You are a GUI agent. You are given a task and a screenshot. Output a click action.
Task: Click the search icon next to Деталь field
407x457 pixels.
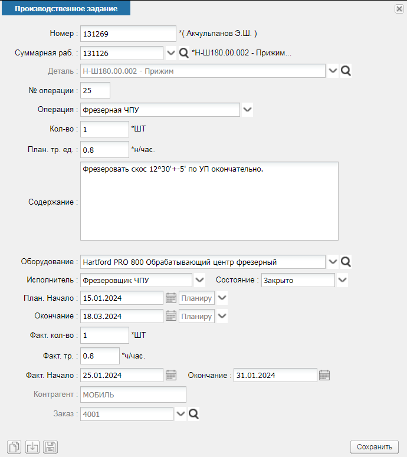[346, 71]
